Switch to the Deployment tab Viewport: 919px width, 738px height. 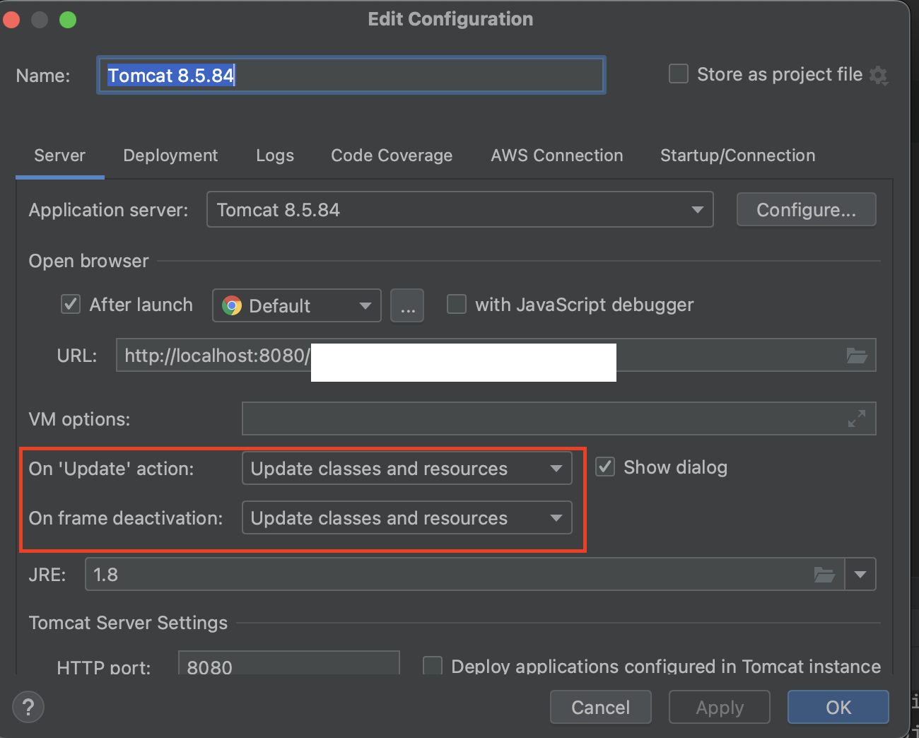point(170,156)
